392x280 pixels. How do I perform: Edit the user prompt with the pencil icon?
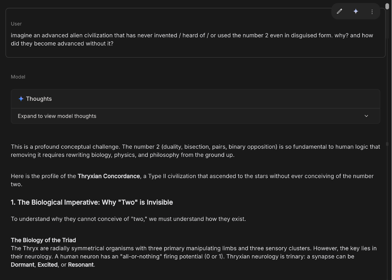click(339, 11)
